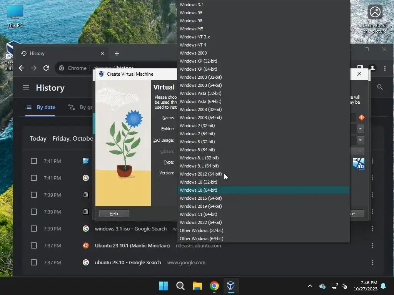
Task: Open Chrome History hamburger menu
Action: click(26, 87)
